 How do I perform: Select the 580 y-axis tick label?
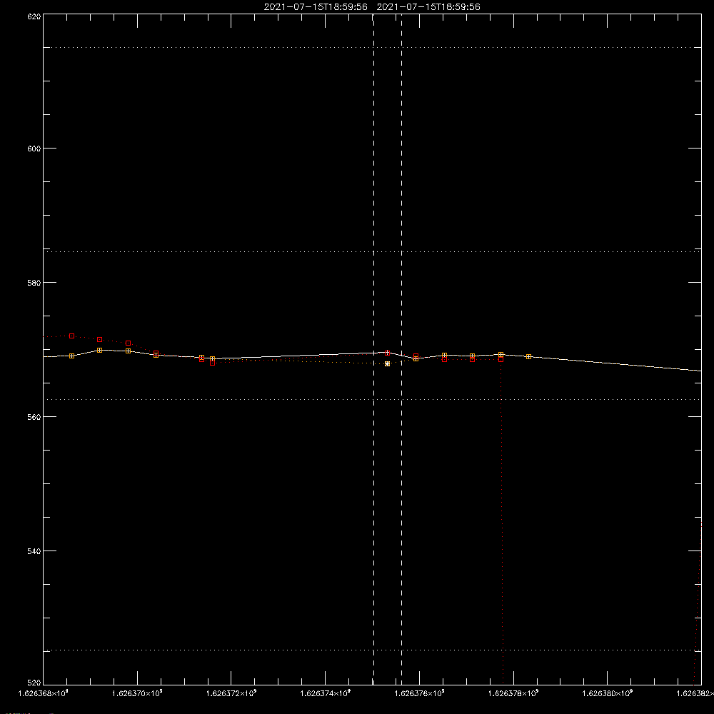[x=34, y=283]
